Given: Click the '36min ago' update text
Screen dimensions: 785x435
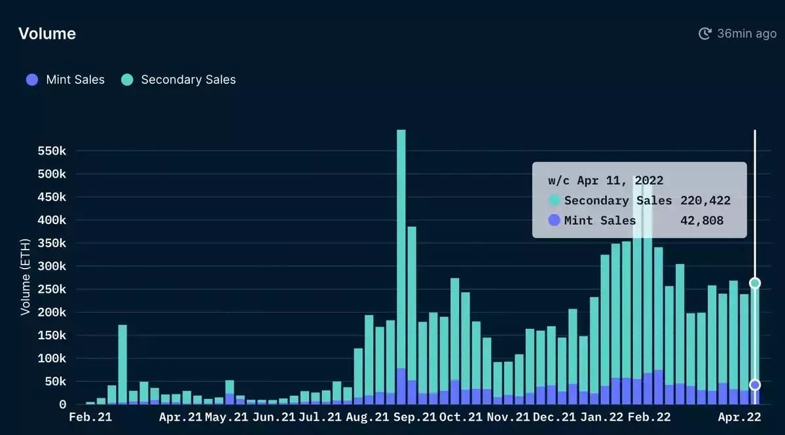Looking at the screenshot, I should [747, 33].
